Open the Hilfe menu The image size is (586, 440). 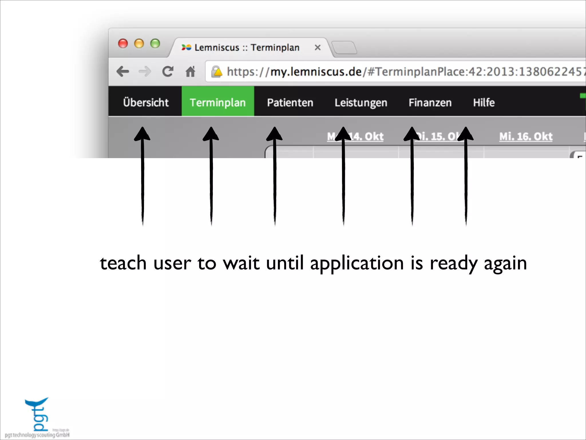[484, 102]
